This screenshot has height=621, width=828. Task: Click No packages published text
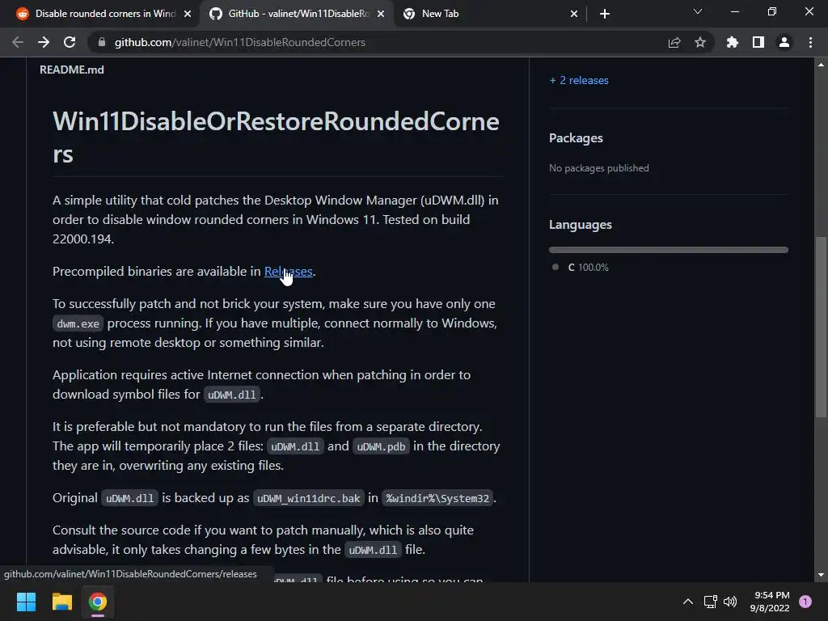tap(599, 168)
